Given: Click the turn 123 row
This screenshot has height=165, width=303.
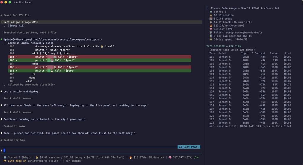Looking at the screenshot, I should (250, 123).
